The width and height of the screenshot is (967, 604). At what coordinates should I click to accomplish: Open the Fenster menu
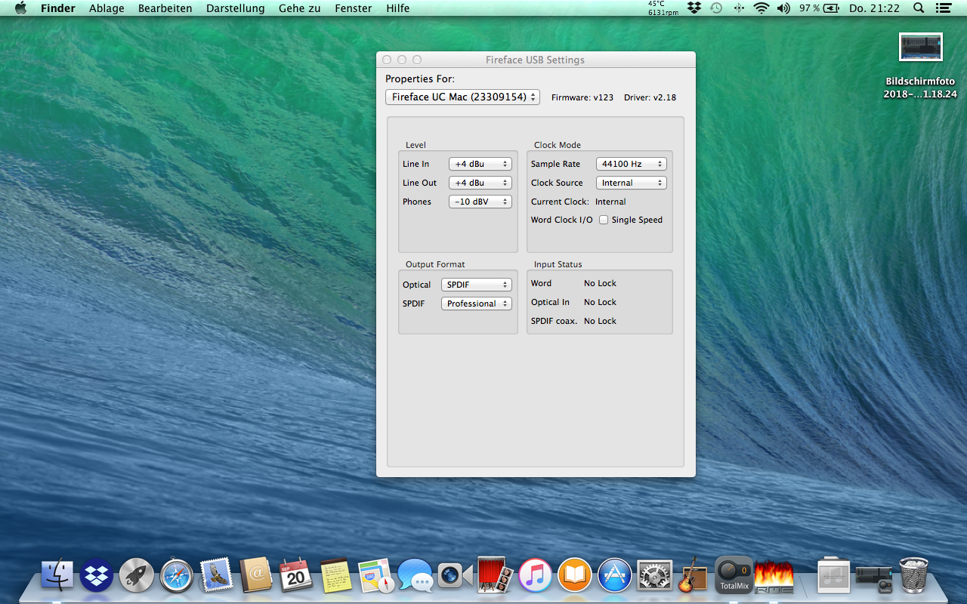pyautogui.click(x=353, y=8)
